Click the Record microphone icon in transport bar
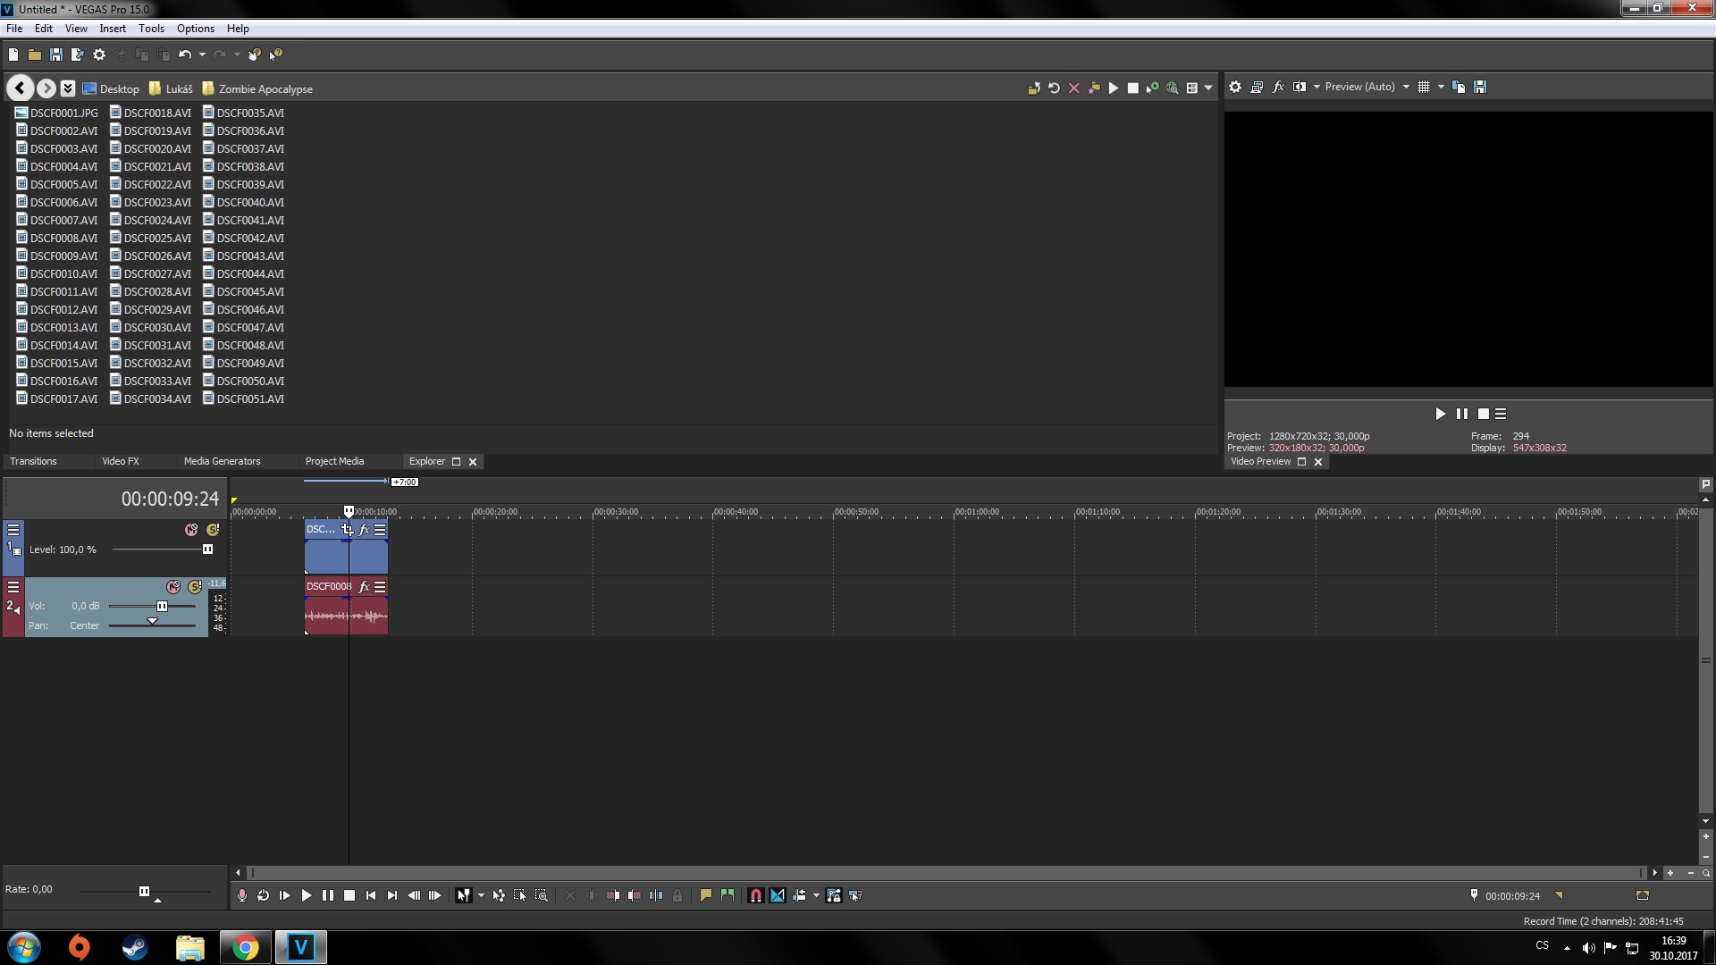This screenshot has height=965, width=1716. tap(241, 895)
